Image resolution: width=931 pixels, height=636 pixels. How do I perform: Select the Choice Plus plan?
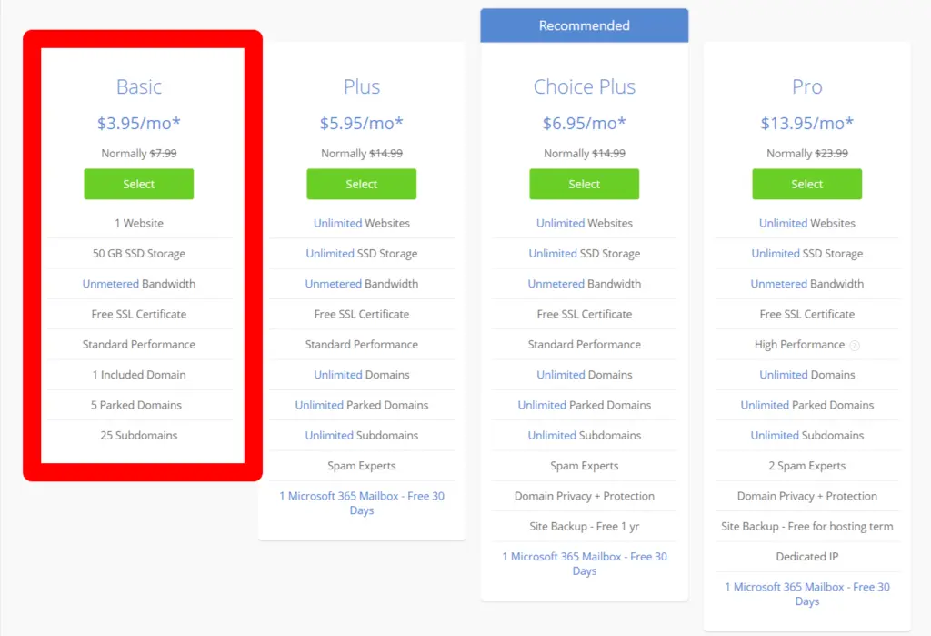tap(584, 184)
